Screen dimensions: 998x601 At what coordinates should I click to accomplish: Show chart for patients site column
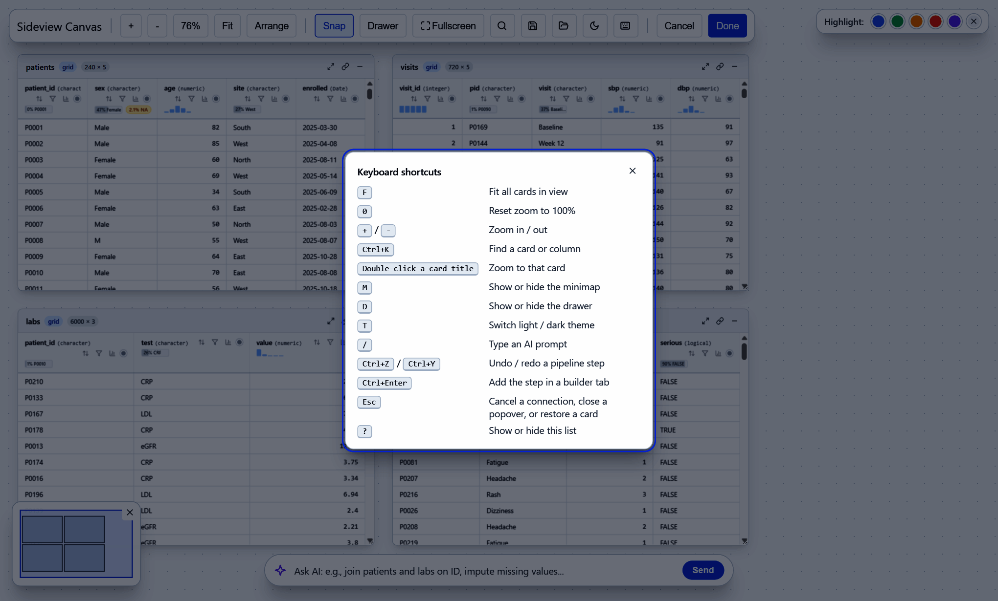coord(274,99)
